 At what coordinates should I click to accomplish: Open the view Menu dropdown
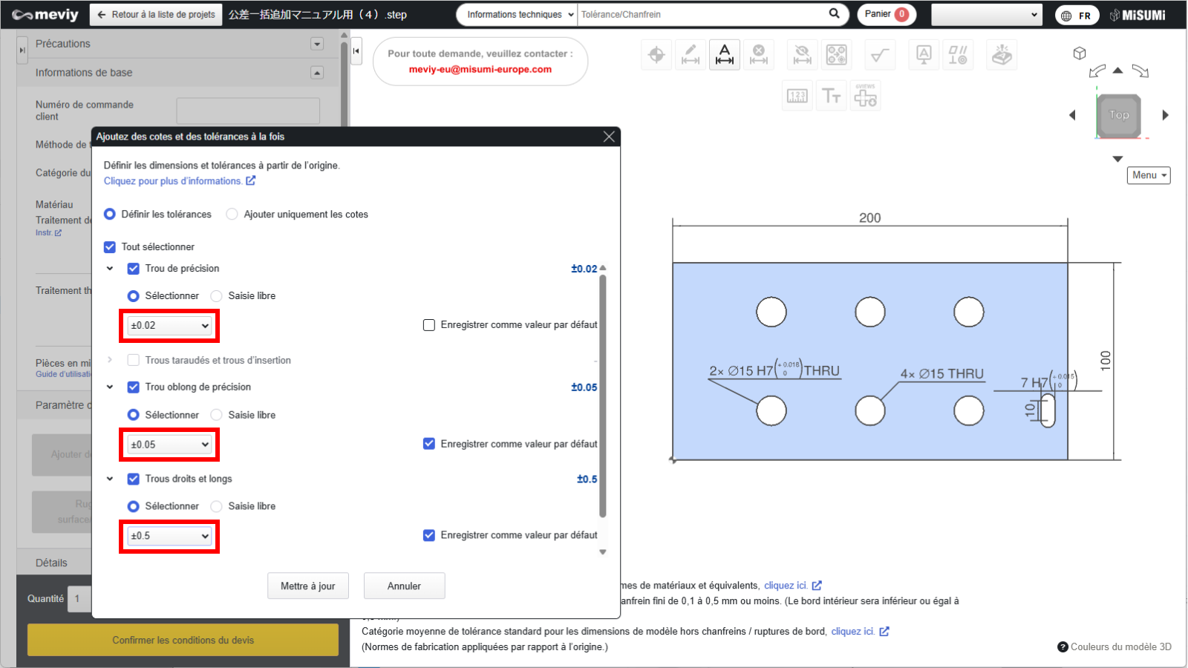coord(1149,175)
